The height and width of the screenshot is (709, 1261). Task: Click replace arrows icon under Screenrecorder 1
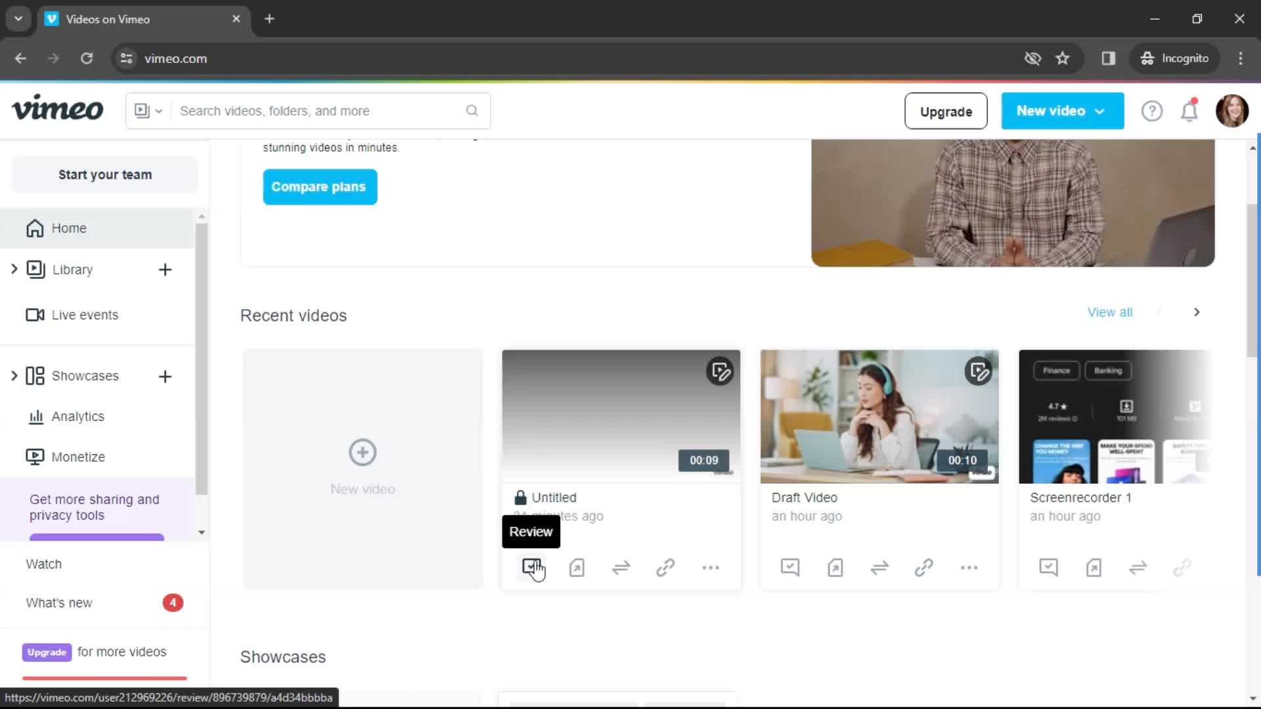coord(1138,567)
